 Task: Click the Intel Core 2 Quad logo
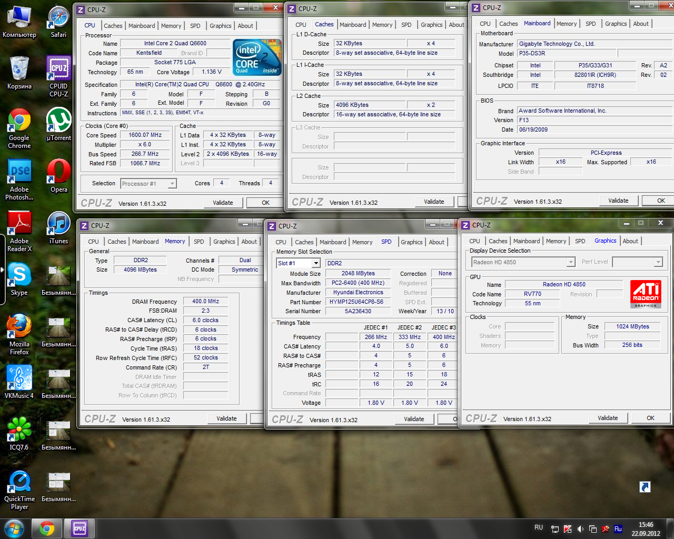(257, 57)
